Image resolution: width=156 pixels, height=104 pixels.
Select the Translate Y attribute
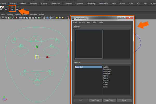pos(107,71)
